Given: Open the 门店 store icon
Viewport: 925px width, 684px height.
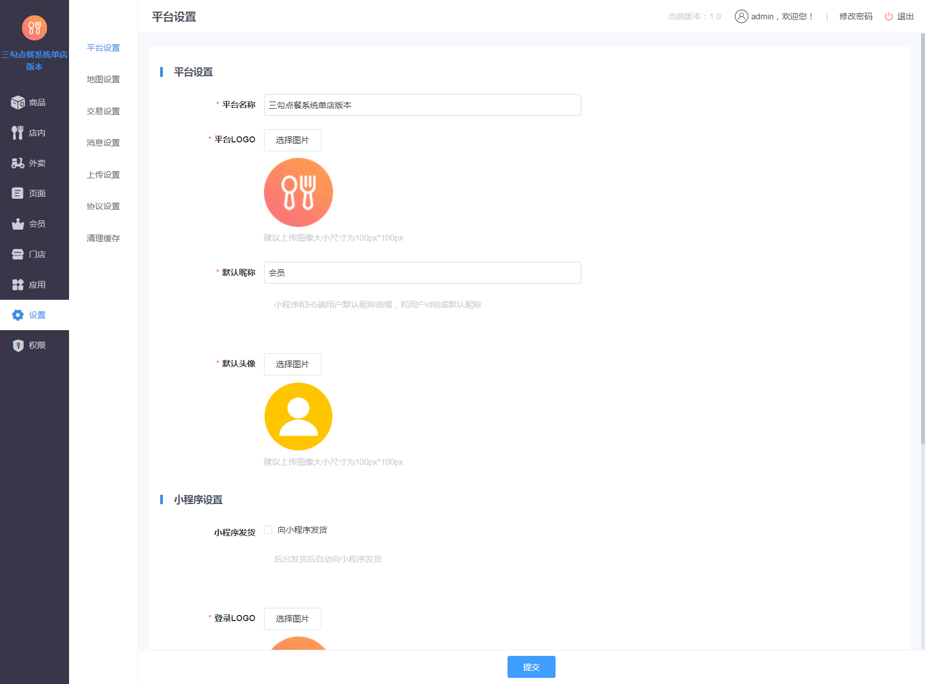Looking at the screenshot, I should click(18, 254).
